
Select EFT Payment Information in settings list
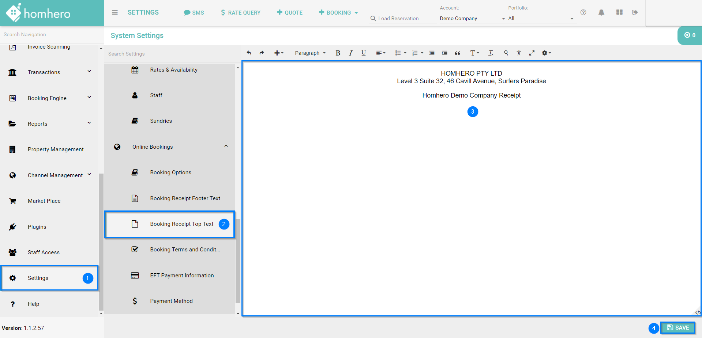[x=182, y=276]
